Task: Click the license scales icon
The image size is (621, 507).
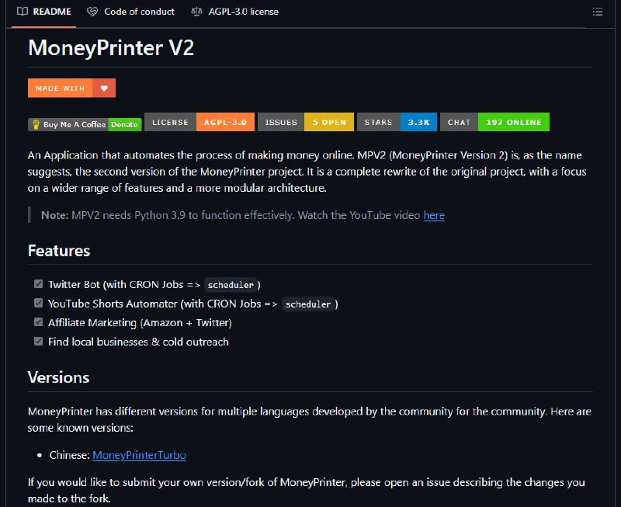Action: click(x=196, y=12)
